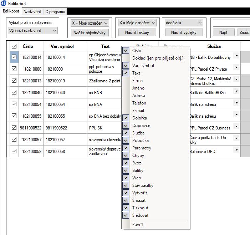This screenshot has width=250, height=235.
Task: Open the dropdown above Načíst objednávky
Action: [x=90, y=23]
